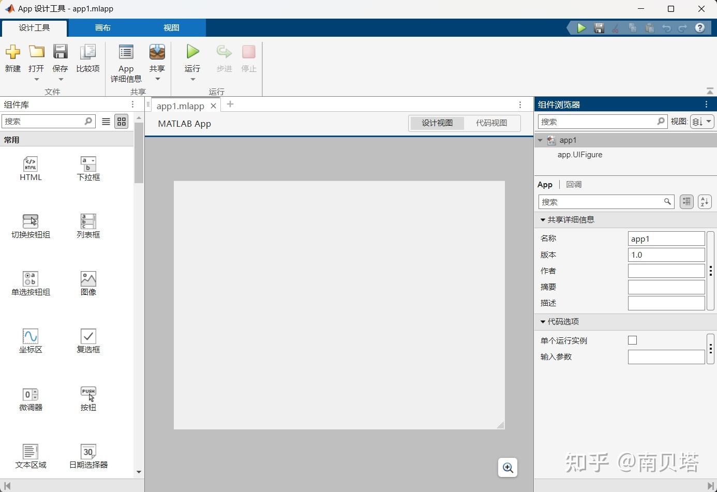Click the Save disk icon in quick toolbar
The height and width of the screenshot is (492, 717).
point(599,28)
